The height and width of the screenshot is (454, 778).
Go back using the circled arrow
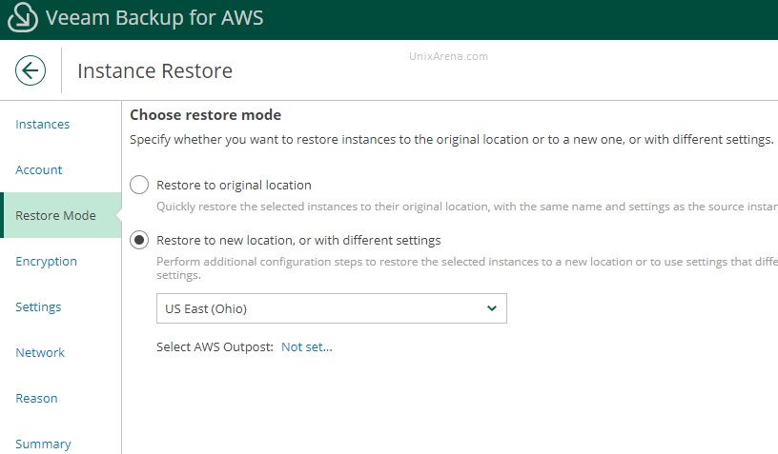tap(31, 70)
